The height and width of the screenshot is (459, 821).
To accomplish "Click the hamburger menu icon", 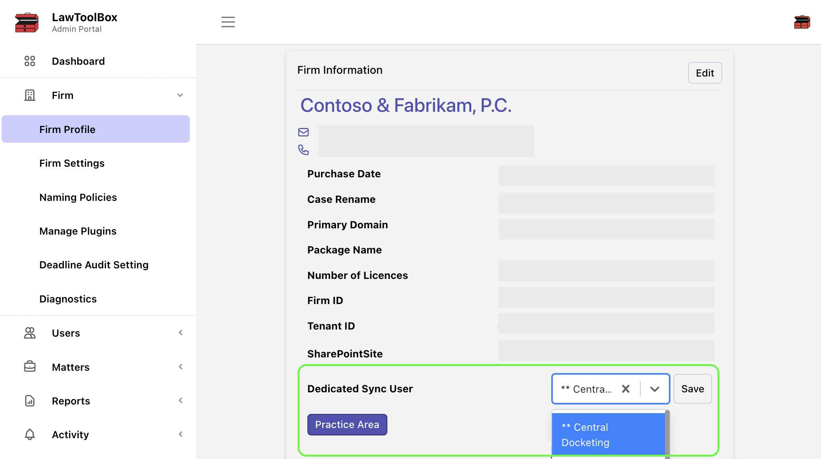I will click(228, 22).
